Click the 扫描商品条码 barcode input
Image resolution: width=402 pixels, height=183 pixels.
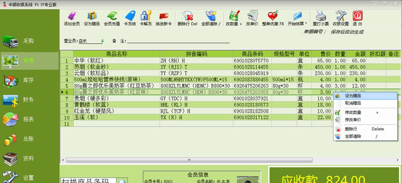88,180
